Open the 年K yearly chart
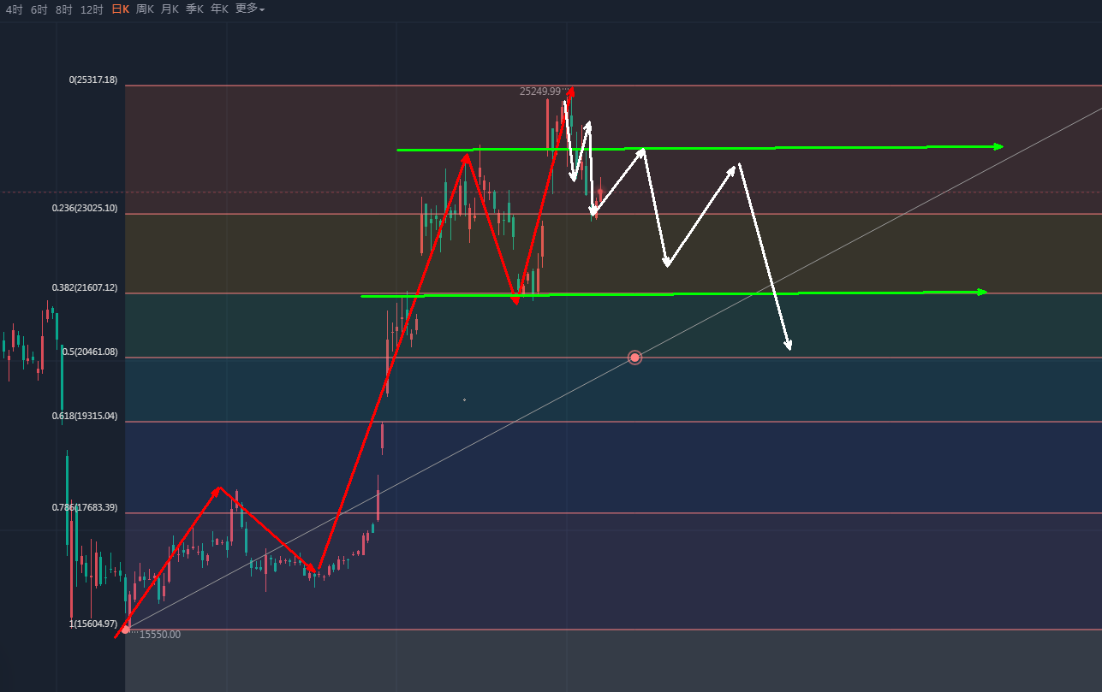1102x692 pixels. coord(219,9)
